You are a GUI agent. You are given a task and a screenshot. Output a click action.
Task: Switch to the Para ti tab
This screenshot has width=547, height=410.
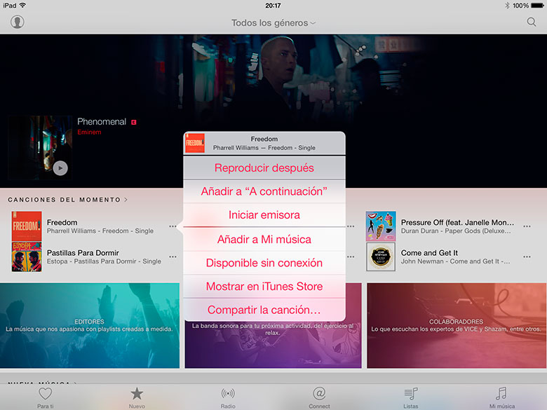46,398
